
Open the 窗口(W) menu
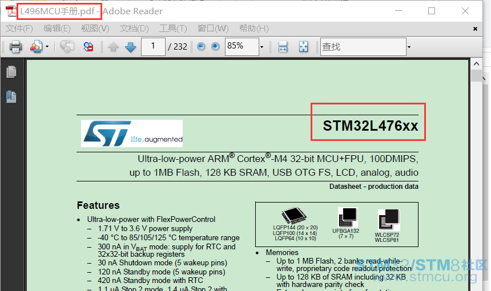[213, 29]
